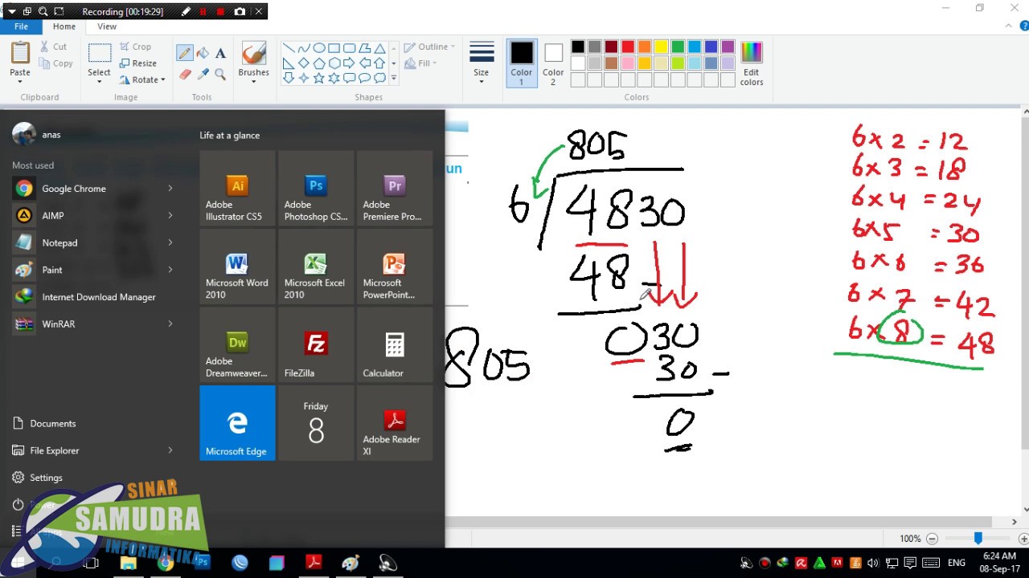Image resolution: width=1029 pixels, height=578 pixels.
Task: Click the zoom slider handle
Action: 978,538
